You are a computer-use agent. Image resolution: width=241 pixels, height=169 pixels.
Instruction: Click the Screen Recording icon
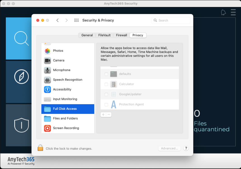tap(48, 128)
